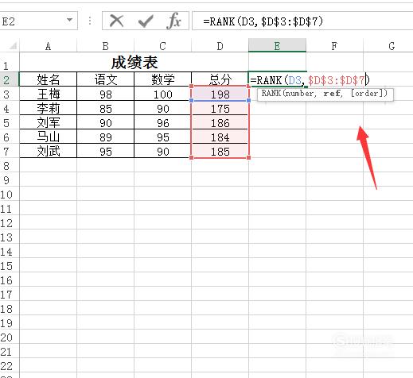Click total score cell 175

point(220,108)
